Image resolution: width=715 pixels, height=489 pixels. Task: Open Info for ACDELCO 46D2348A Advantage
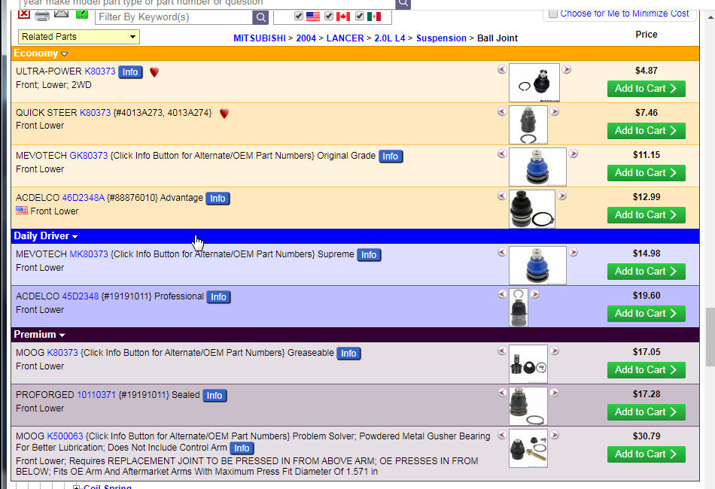[218, 199]
